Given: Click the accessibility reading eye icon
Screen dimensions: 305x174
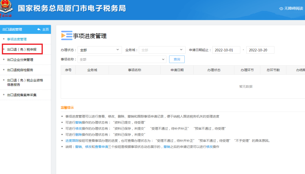Looking at the screenshot, I should click(x=281, y=8).
